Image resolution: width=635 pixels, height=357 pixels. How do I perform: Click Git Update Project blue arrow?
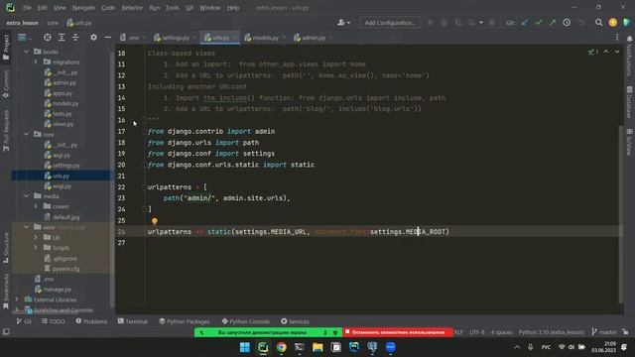(525, 23)
